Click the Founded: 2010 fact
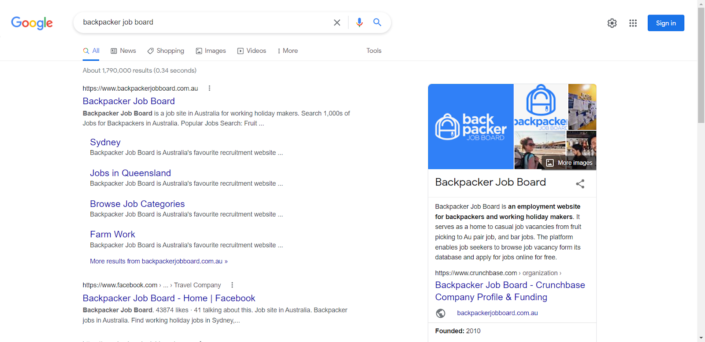 [458, 331]
